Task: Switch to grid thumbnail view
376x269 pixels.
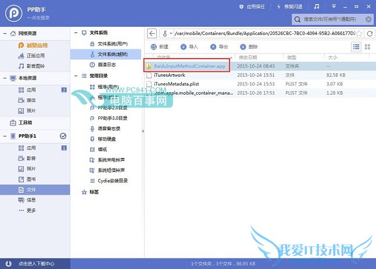Action: point(367,46)
